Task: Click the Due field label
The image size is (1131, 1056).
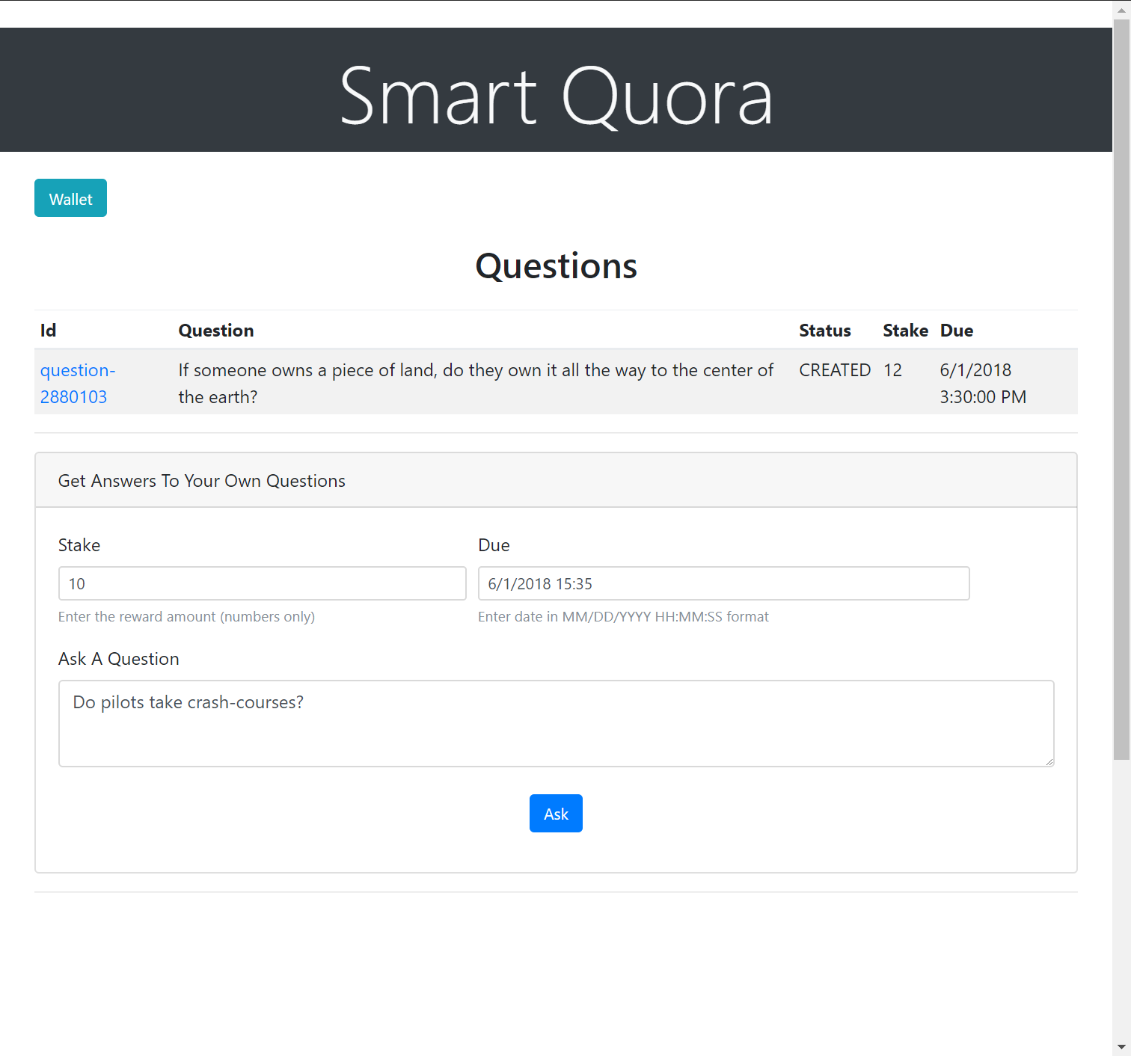Action: (494, 545)
